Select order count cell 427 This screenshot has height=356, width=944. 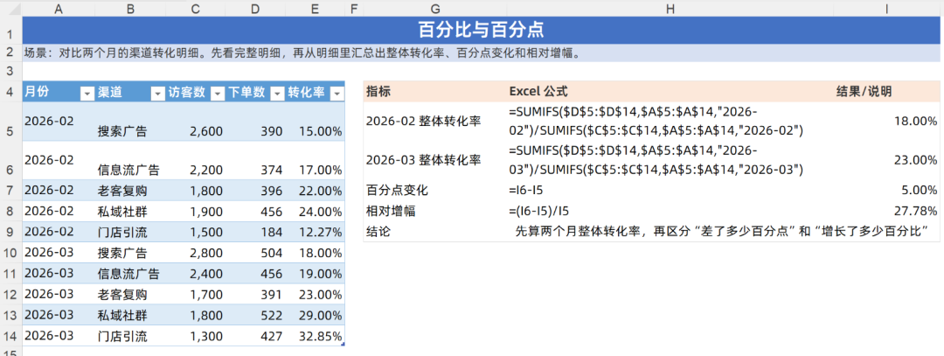pyautogui.click(x=256, y=336)
